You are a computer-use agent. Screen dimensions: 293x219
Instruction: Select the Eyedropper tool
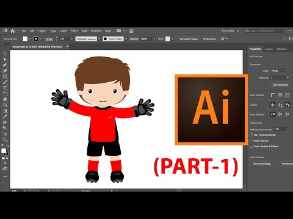[5, 117]
